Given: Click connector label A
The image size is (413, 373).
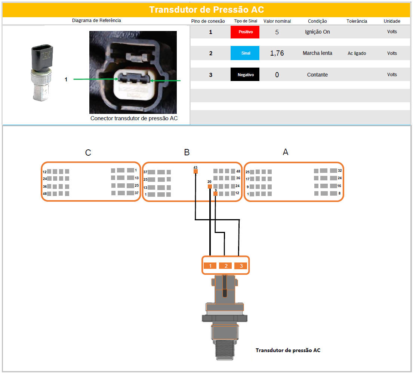Looking at the screenshot, I should coord(286,152).
